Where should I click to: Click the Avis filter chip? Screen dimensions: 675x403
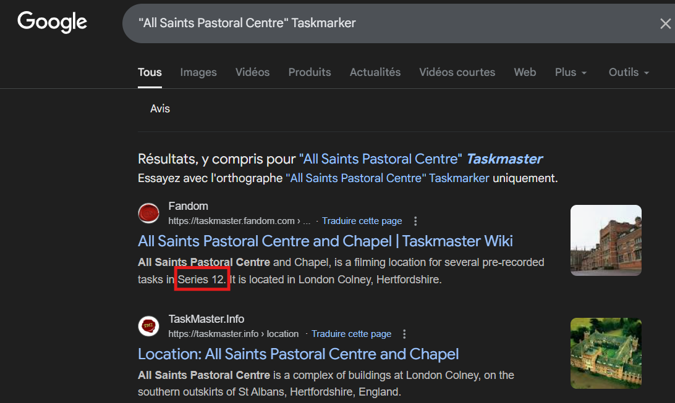tap(160, 109)
